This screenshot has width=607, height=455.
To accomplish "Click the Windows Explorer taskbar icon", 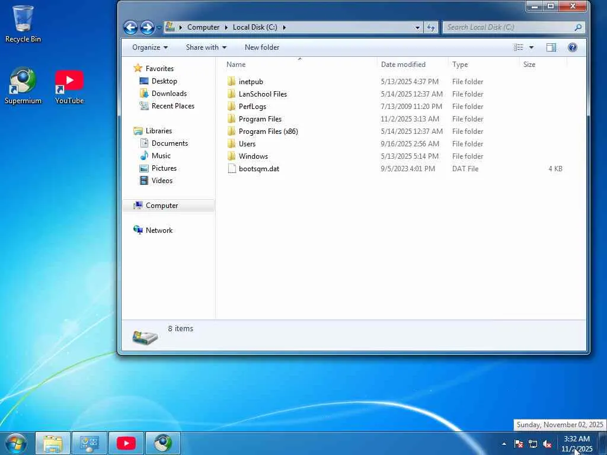I will (x=53, y=444).
